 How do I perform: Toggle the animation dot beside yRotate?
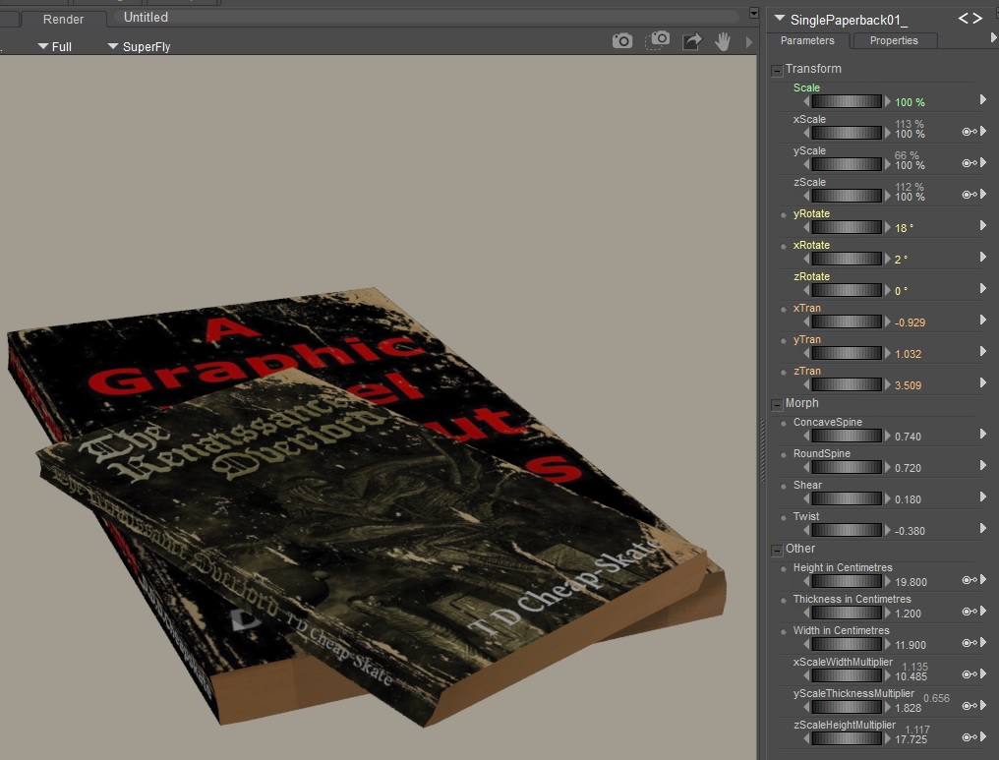(784, 214)
